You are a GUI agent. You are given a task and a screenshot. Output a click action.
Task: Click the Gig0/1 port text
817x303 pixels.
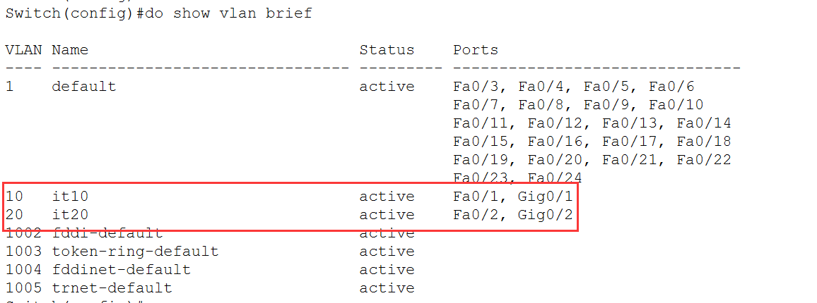[545, 197]
